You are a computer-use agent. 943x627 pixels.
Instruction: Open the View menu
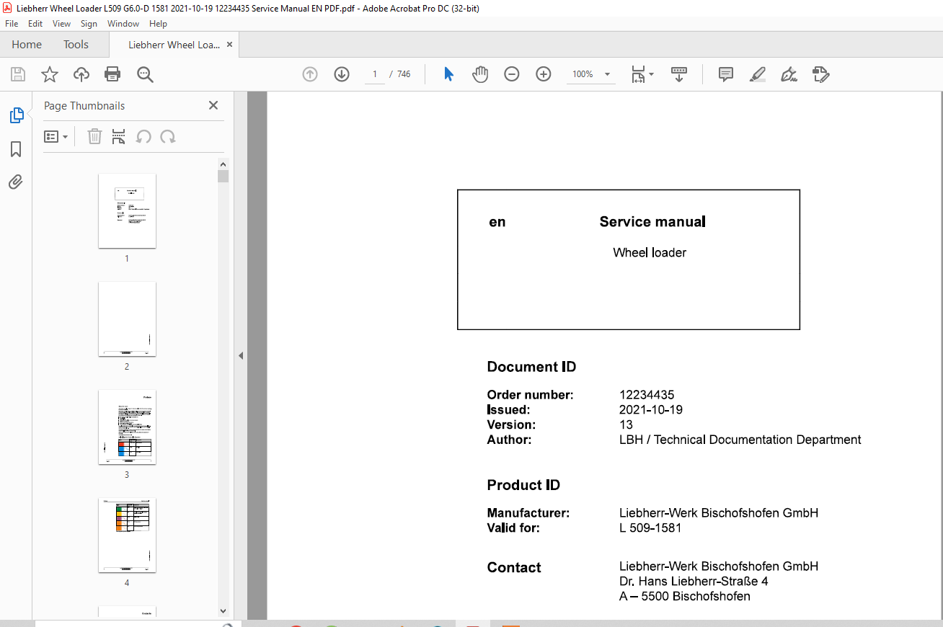pyautogui.click(x=61, y=24)
